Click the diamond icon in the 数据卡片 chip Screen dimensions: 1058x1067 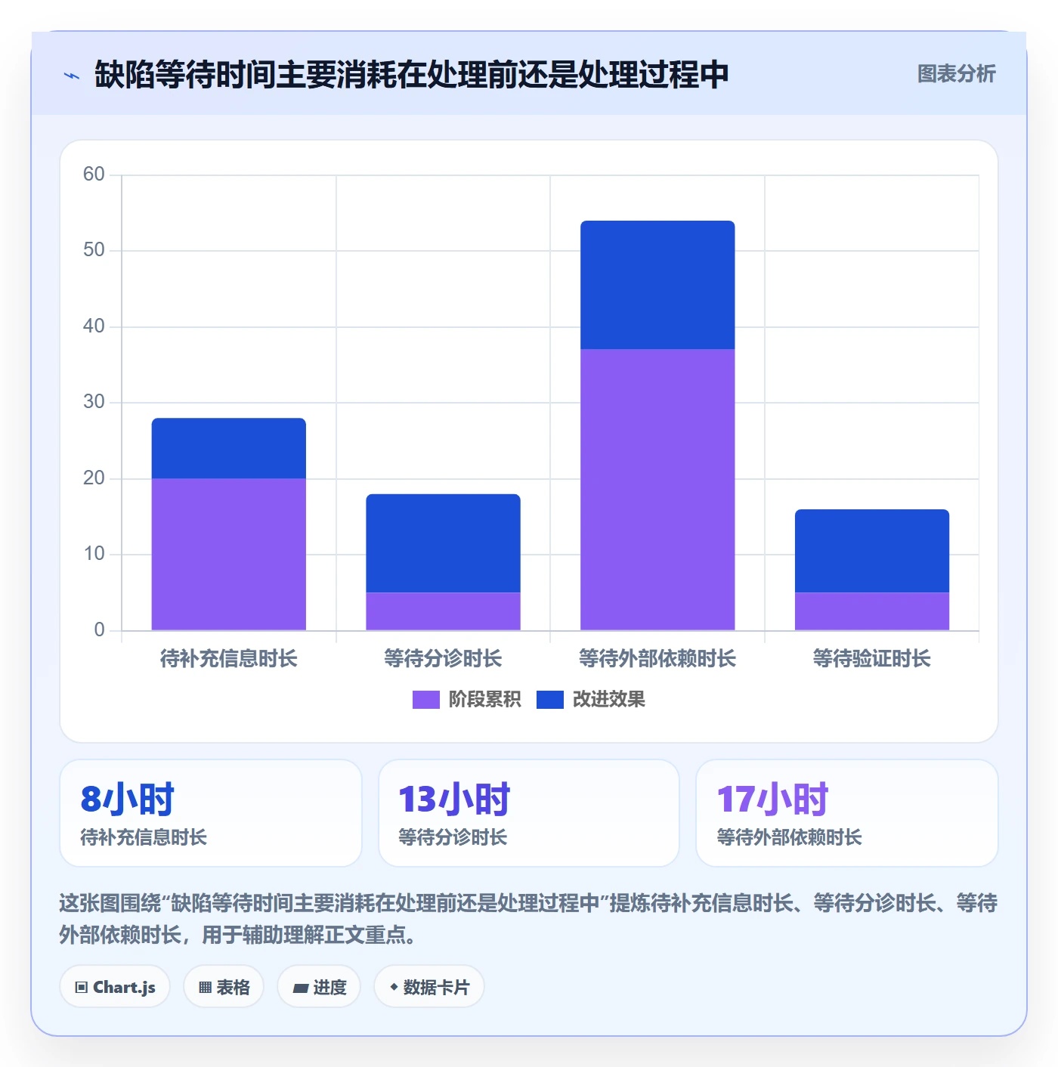(x=394, y=987)
